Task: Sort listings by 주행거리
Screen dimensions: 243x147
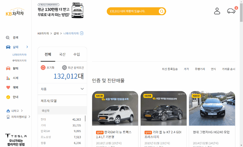Action: [200, 69]
